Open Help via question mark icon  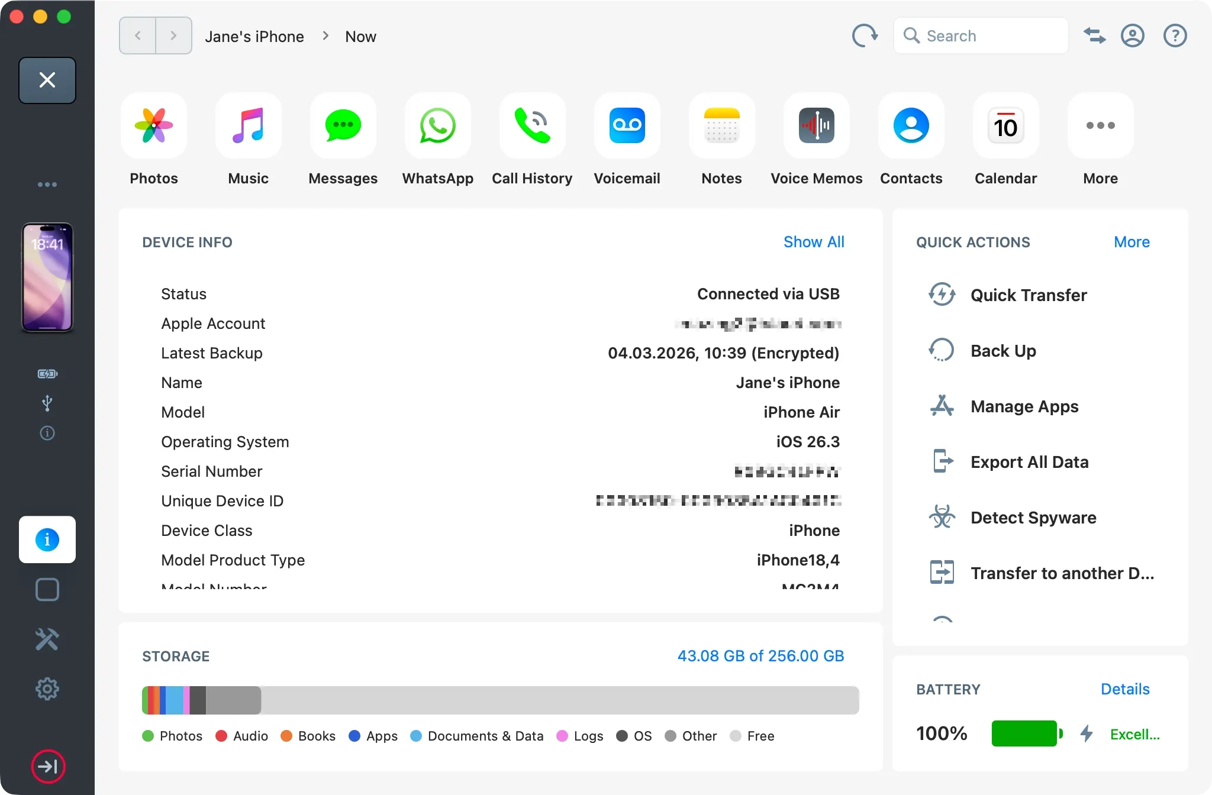[x=1175, y=35]
